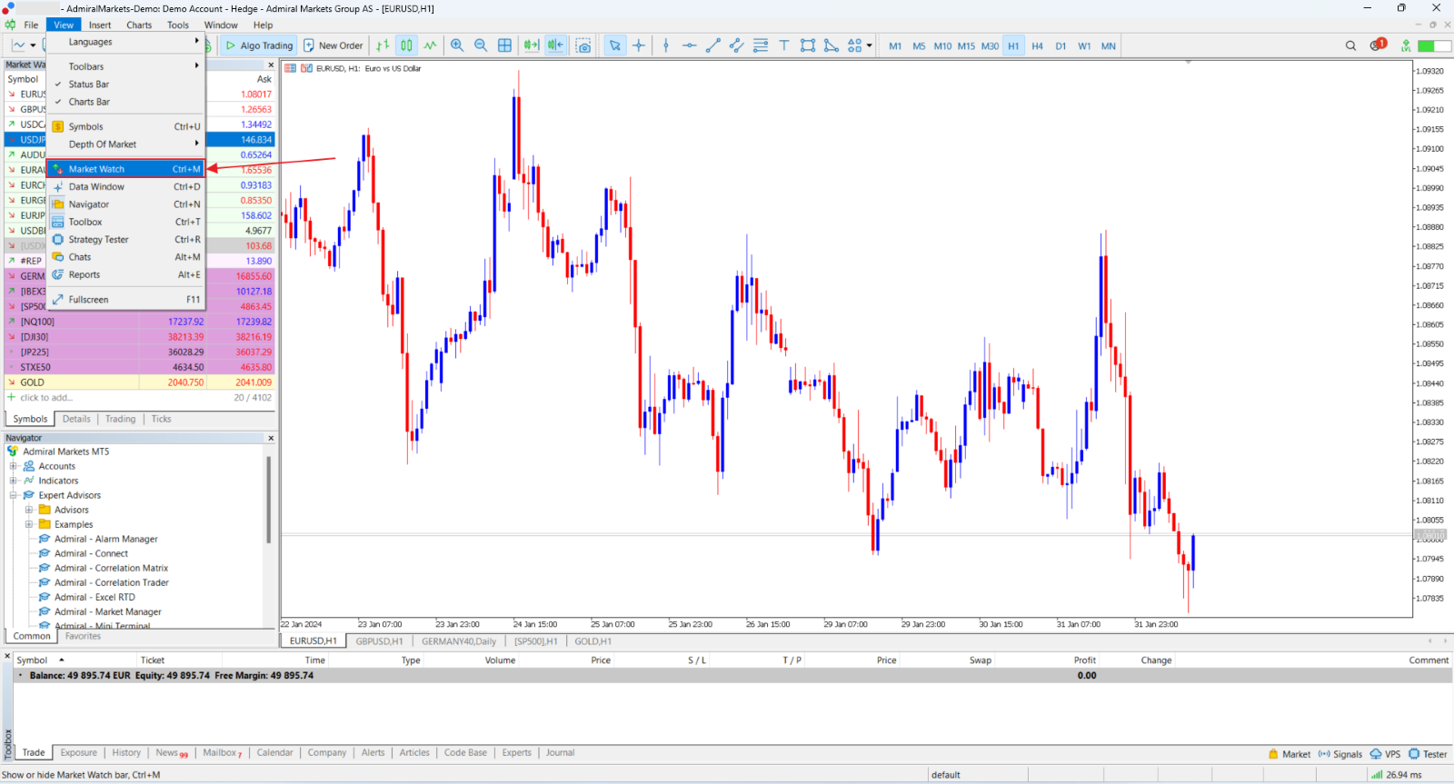Screen dimensions: 1454x784
Task: Choose Strategy Tester in View menu
Action: click(x=126, y=240)
